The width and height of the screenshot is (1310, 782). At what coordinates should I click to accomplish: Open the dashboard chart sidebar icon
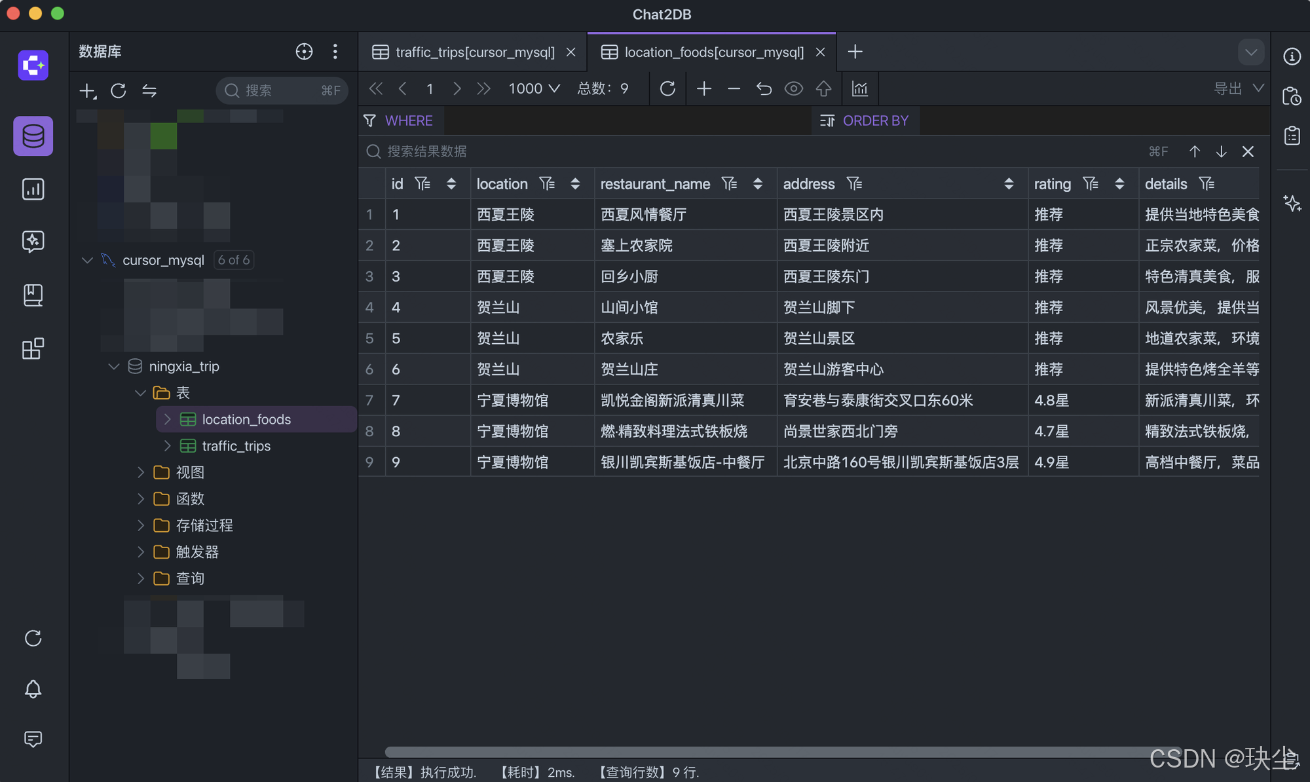click(33, 189)
